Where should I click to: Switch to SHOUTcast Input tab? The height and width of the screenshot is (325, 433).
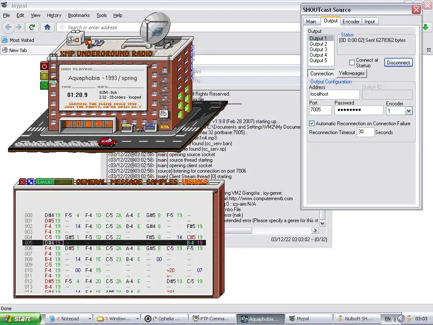pyautogui.click(x=370, y=21)
